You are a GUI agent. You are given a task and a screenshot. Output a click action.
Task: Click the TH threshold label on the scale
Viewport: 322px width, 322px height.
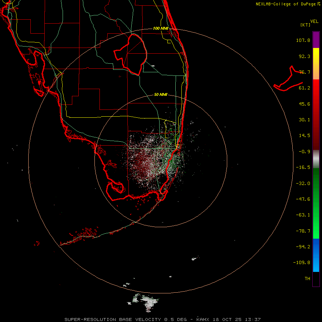coord(307,278)
